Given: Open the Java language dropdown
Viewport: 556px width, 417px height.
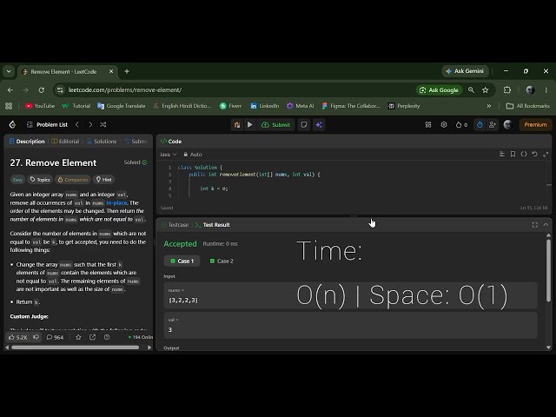Looking at the screenshot, I should pyautogui.click(x=168, y=155).
